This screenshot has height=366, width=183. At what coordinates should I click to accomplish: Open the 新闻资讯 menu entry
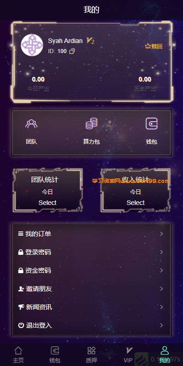(x=91, y=307)
